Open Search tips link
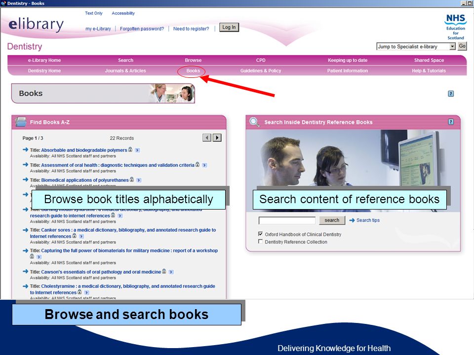The width and height of the screenshot is (474, 355). tap(368, 220)
